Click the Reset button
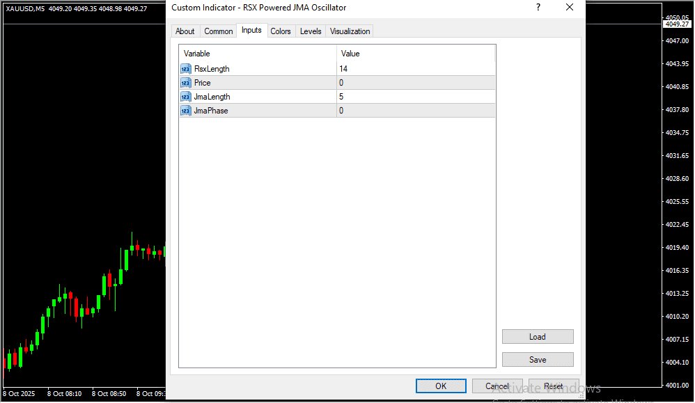This screenshot has height=403, width=695. (554, 386)
